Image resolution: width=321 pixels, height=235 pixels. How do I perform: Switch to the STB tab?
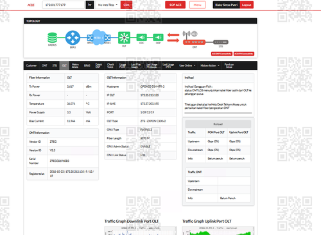[x=55, y=65]
